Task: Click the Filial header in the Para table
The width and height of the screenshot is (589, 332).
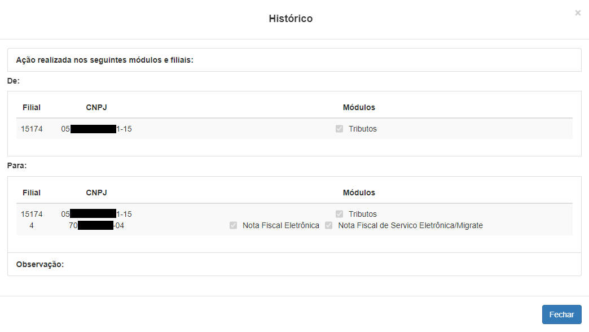Action: point(32,193)
